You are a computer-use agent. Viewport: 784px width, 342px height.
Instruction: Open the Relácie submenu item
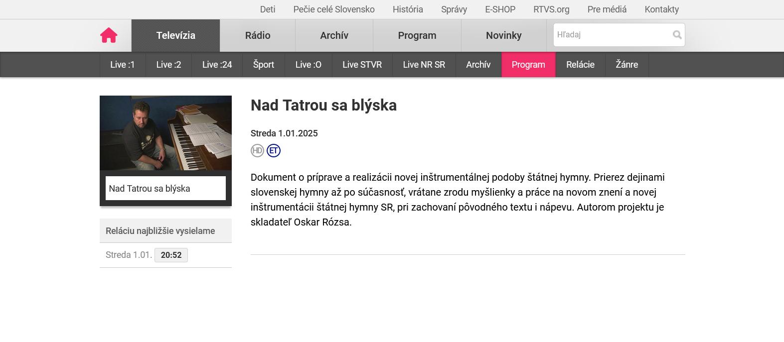(x=580, y=65)
